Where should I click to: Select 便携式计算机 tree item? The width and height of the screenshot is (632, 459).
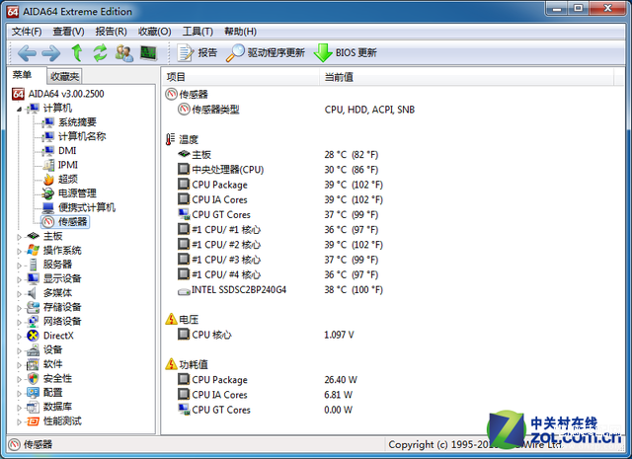[79, 207]
